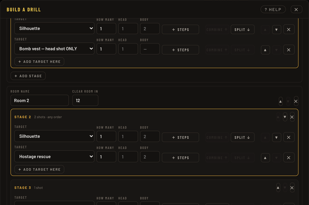Screen dimensions: 309x205
Task: Click How Many field for Hostage rescue
Action: pos(106,157)
